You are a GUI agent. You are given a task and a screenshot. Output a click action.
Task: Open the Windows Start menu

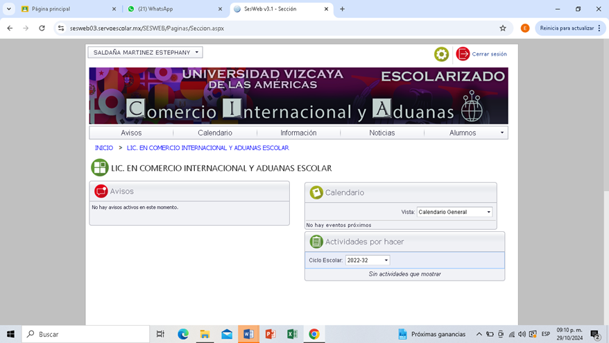(x=10, y=334)
